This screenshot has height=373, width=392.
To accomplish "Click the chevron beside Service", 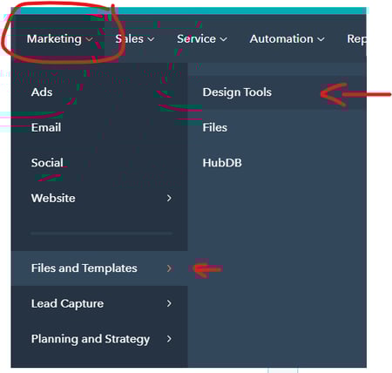I will pos(223,39).
